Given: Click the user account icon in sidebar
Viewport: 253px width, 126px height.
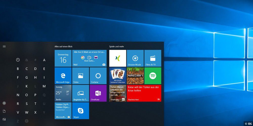Looking at the screenshot, I should coord(4,103).
